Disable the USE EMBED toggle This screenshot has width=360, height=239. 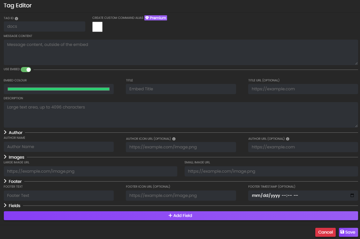tap(26, 69)
